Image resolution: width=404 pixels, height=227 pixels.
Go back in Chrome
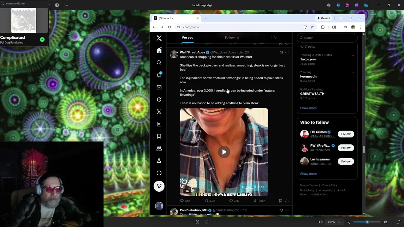coord(154,27)
